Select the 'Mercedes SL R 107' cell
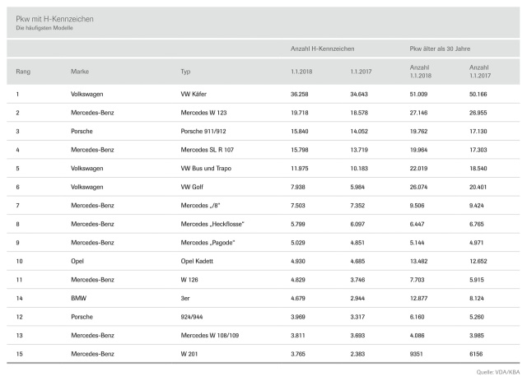 pos(209,150)
